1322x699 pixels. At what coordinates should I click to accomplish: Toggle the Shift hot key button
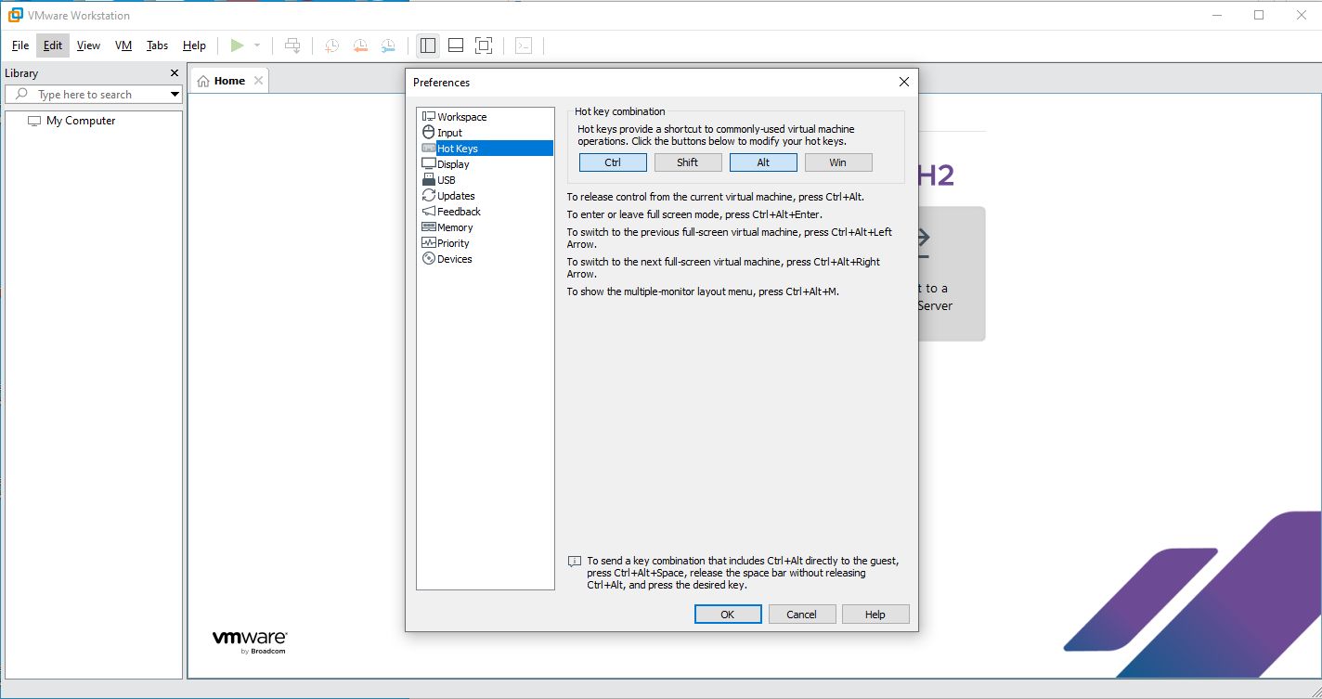click(688, 162)
